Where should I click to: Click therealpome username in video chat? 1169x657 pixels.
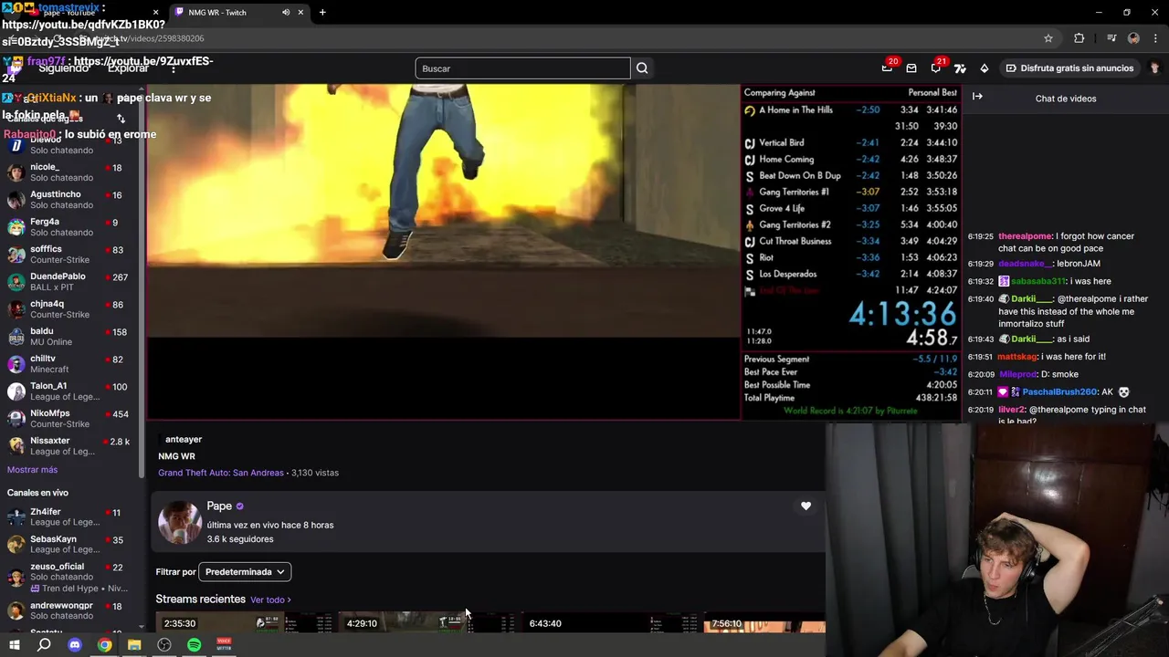[x=1026, y=236]
